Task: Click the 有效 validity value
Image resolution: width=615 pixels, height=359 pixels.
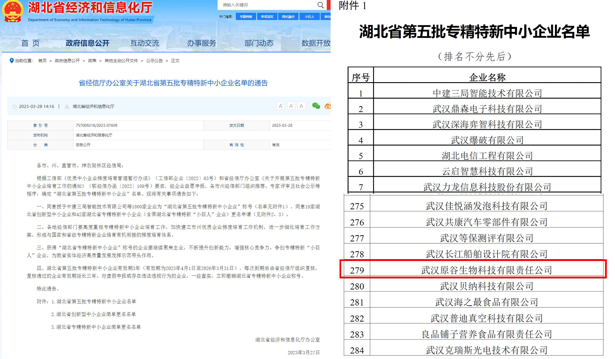Action: point(276,145)
